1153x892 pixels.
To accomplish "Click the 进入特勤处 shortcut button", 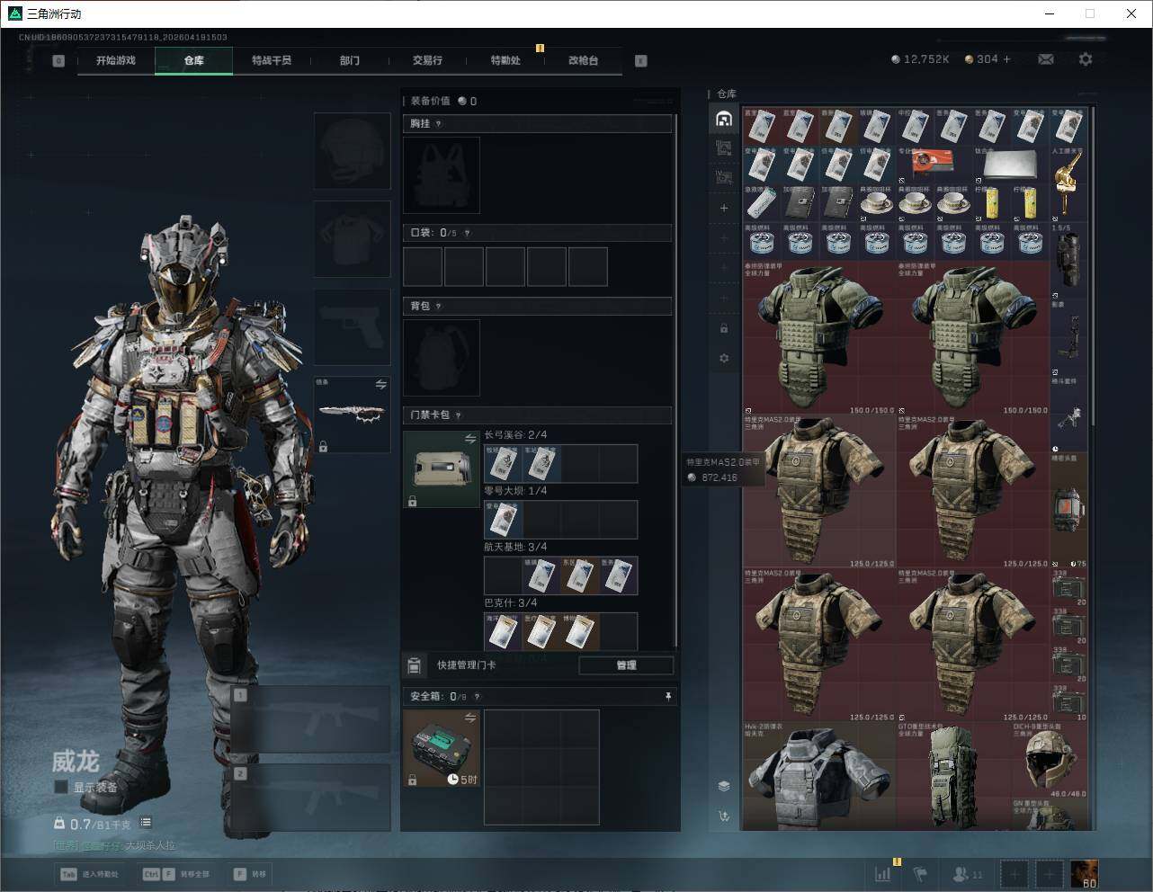I will [x=88, y=874].
